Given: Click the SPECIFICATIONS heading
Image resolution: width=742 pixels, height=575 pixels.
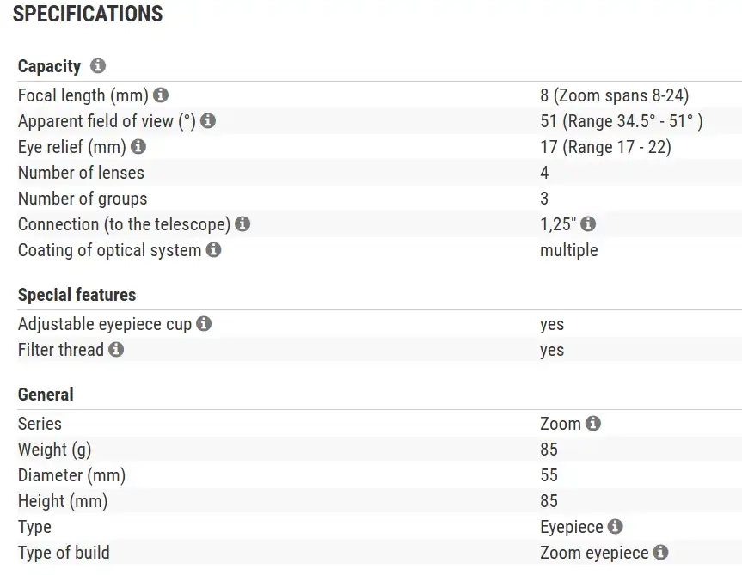Looking at the screenshot, I should pos(88,14).
